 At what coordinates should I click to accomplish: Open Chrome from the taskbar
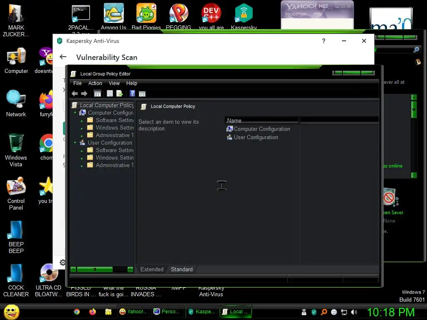(77, 312)
